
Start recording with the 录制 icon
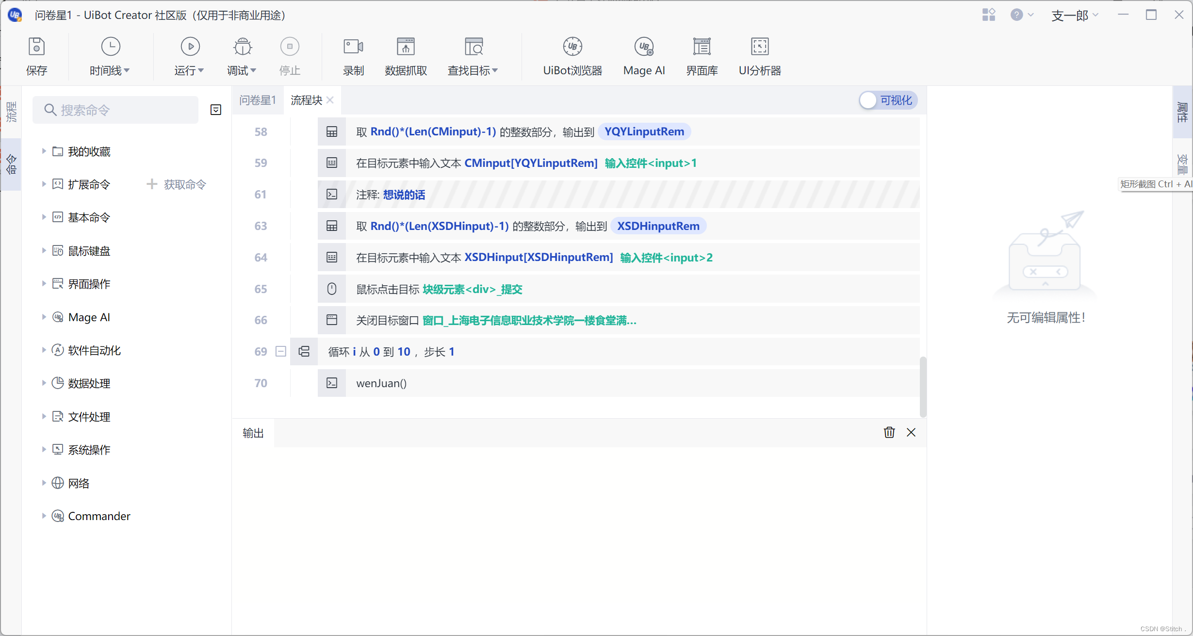(353, 47)
